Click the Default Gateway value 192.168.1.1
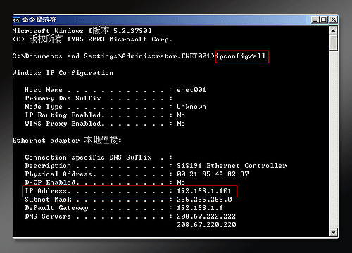 pos(200,208)
